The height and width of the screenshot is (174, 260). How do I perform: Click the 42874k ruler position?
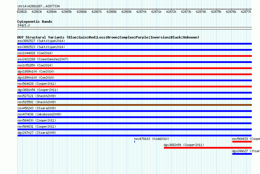201,12
